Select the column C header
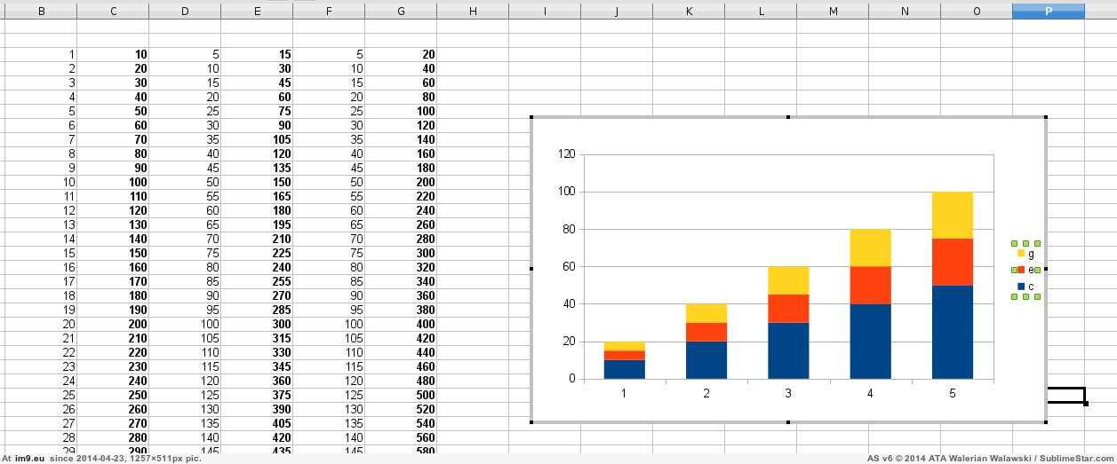Viewport: 1117px width, 464px height. [x=113, y=11]
